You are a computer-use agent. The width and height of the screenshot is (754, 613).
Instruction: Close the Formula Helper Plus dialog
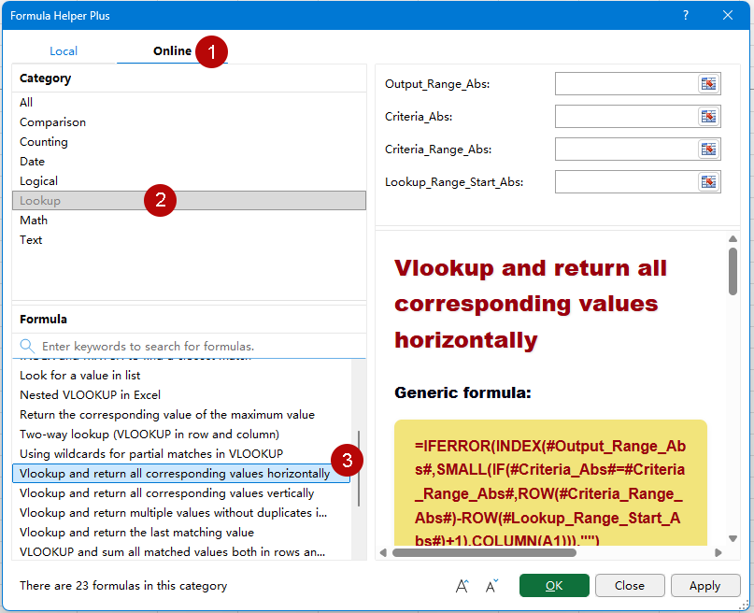coord(728,15)
